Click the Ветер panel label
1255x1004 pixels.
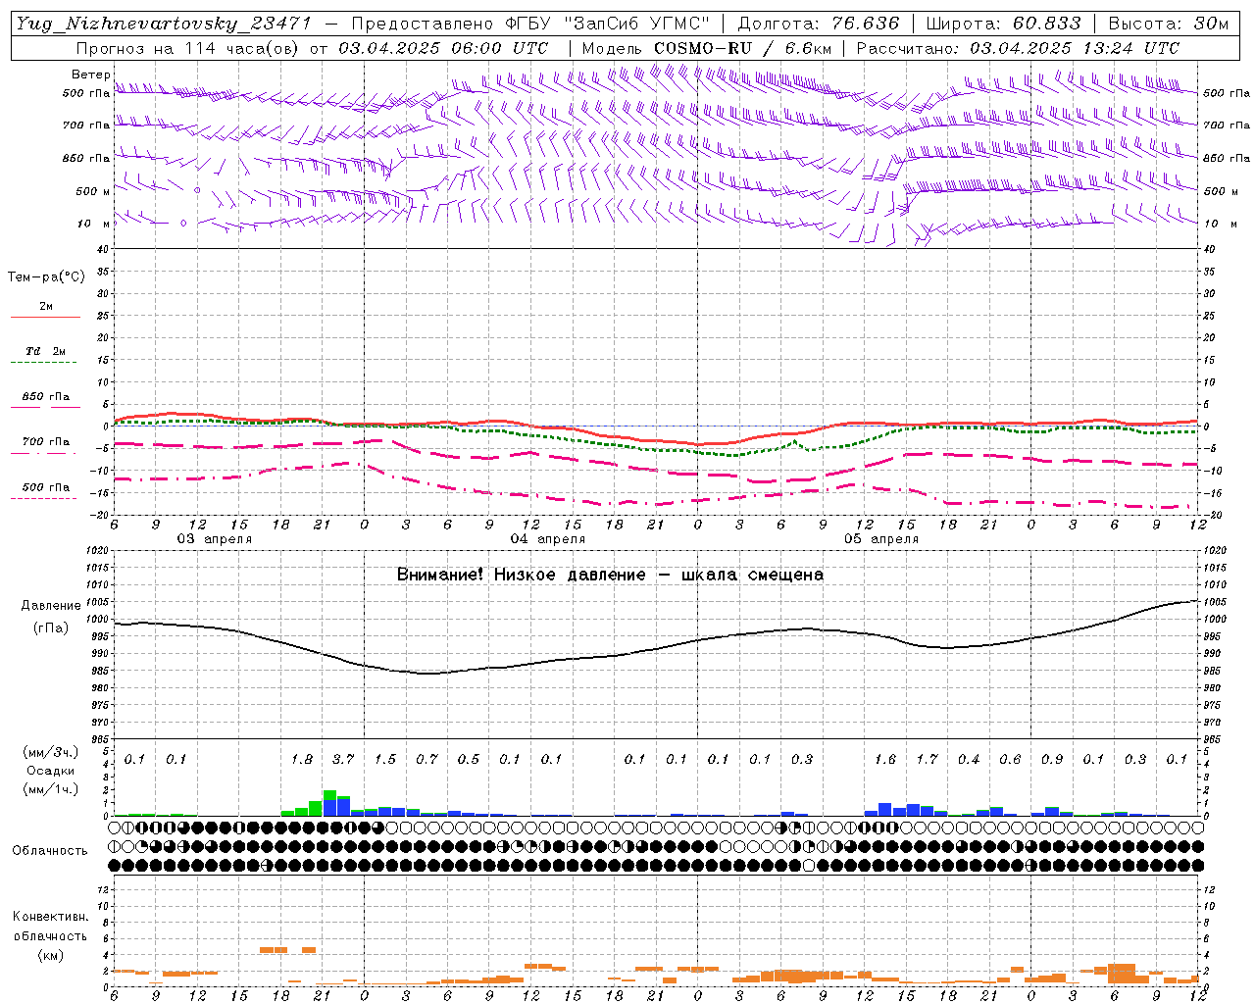[90, 75]
